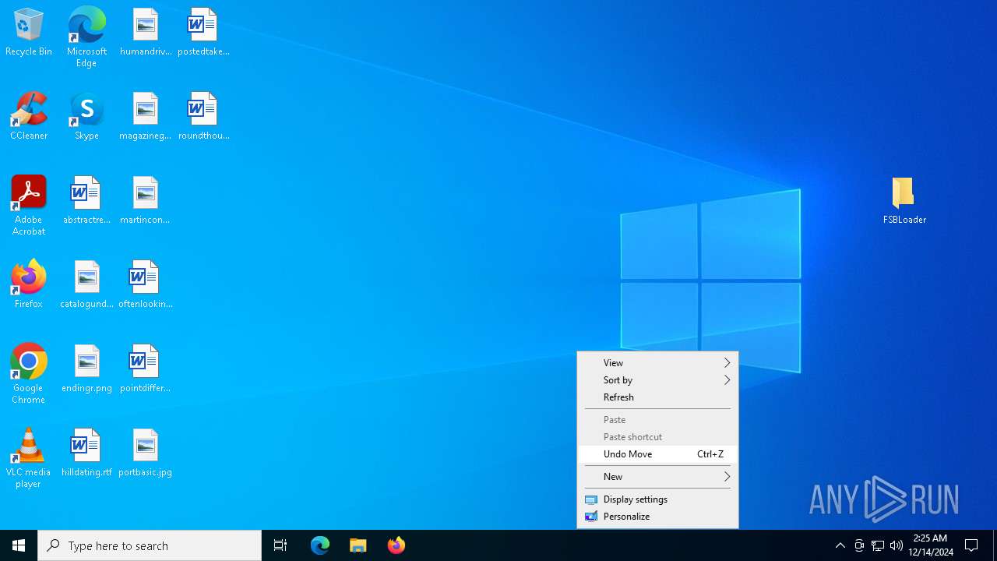Image resolution: width=997 pixels, height=561 pixels.
Task: Open the volume control tray icon
Action: (897, 545)
